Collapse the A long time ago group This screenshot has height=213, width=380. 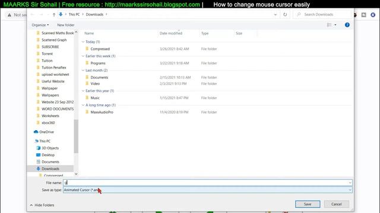click(x=83, y=105)
